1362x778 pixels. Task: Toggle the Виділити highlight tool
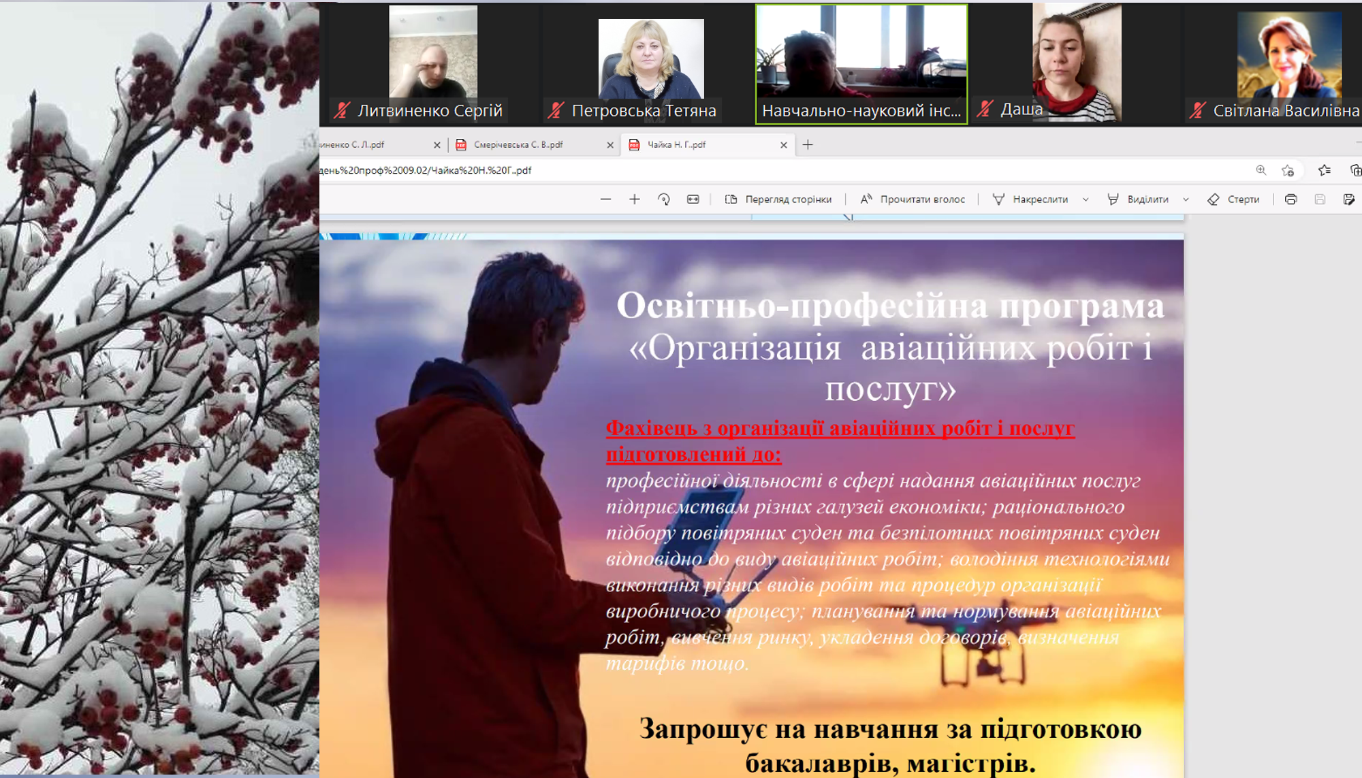coord(1138,199)
